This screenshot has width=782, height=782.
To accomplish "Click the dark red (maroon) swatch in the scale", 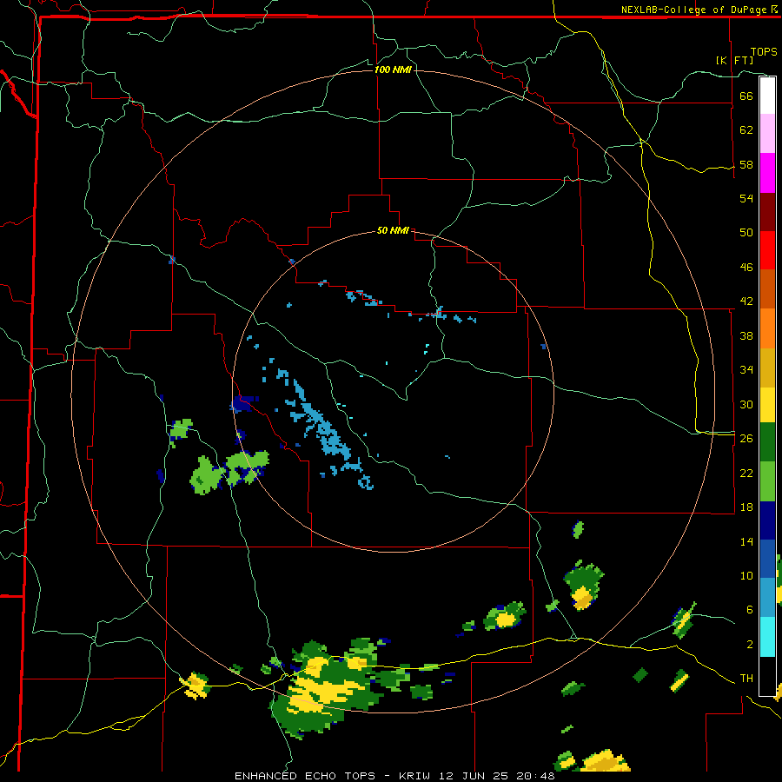I will pyautogui.click(x=767, y=211).
